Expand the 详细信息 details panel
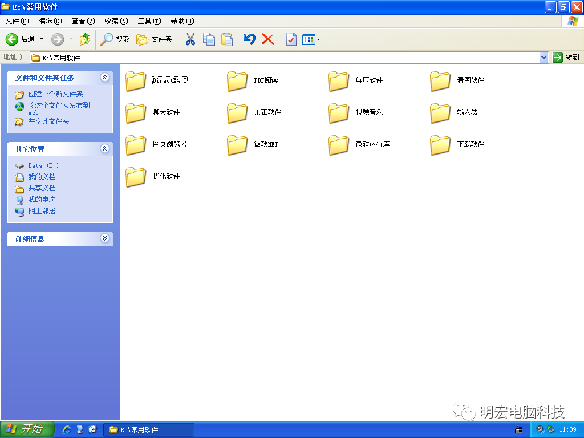Viewport: 584px width, 438px height. [104, 238]
